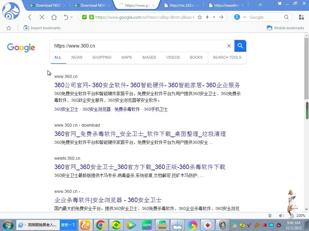Image resolution: width=309 pixels, height=231 pixels.
Task: Open the browser home page
Action: coord(54,17)
